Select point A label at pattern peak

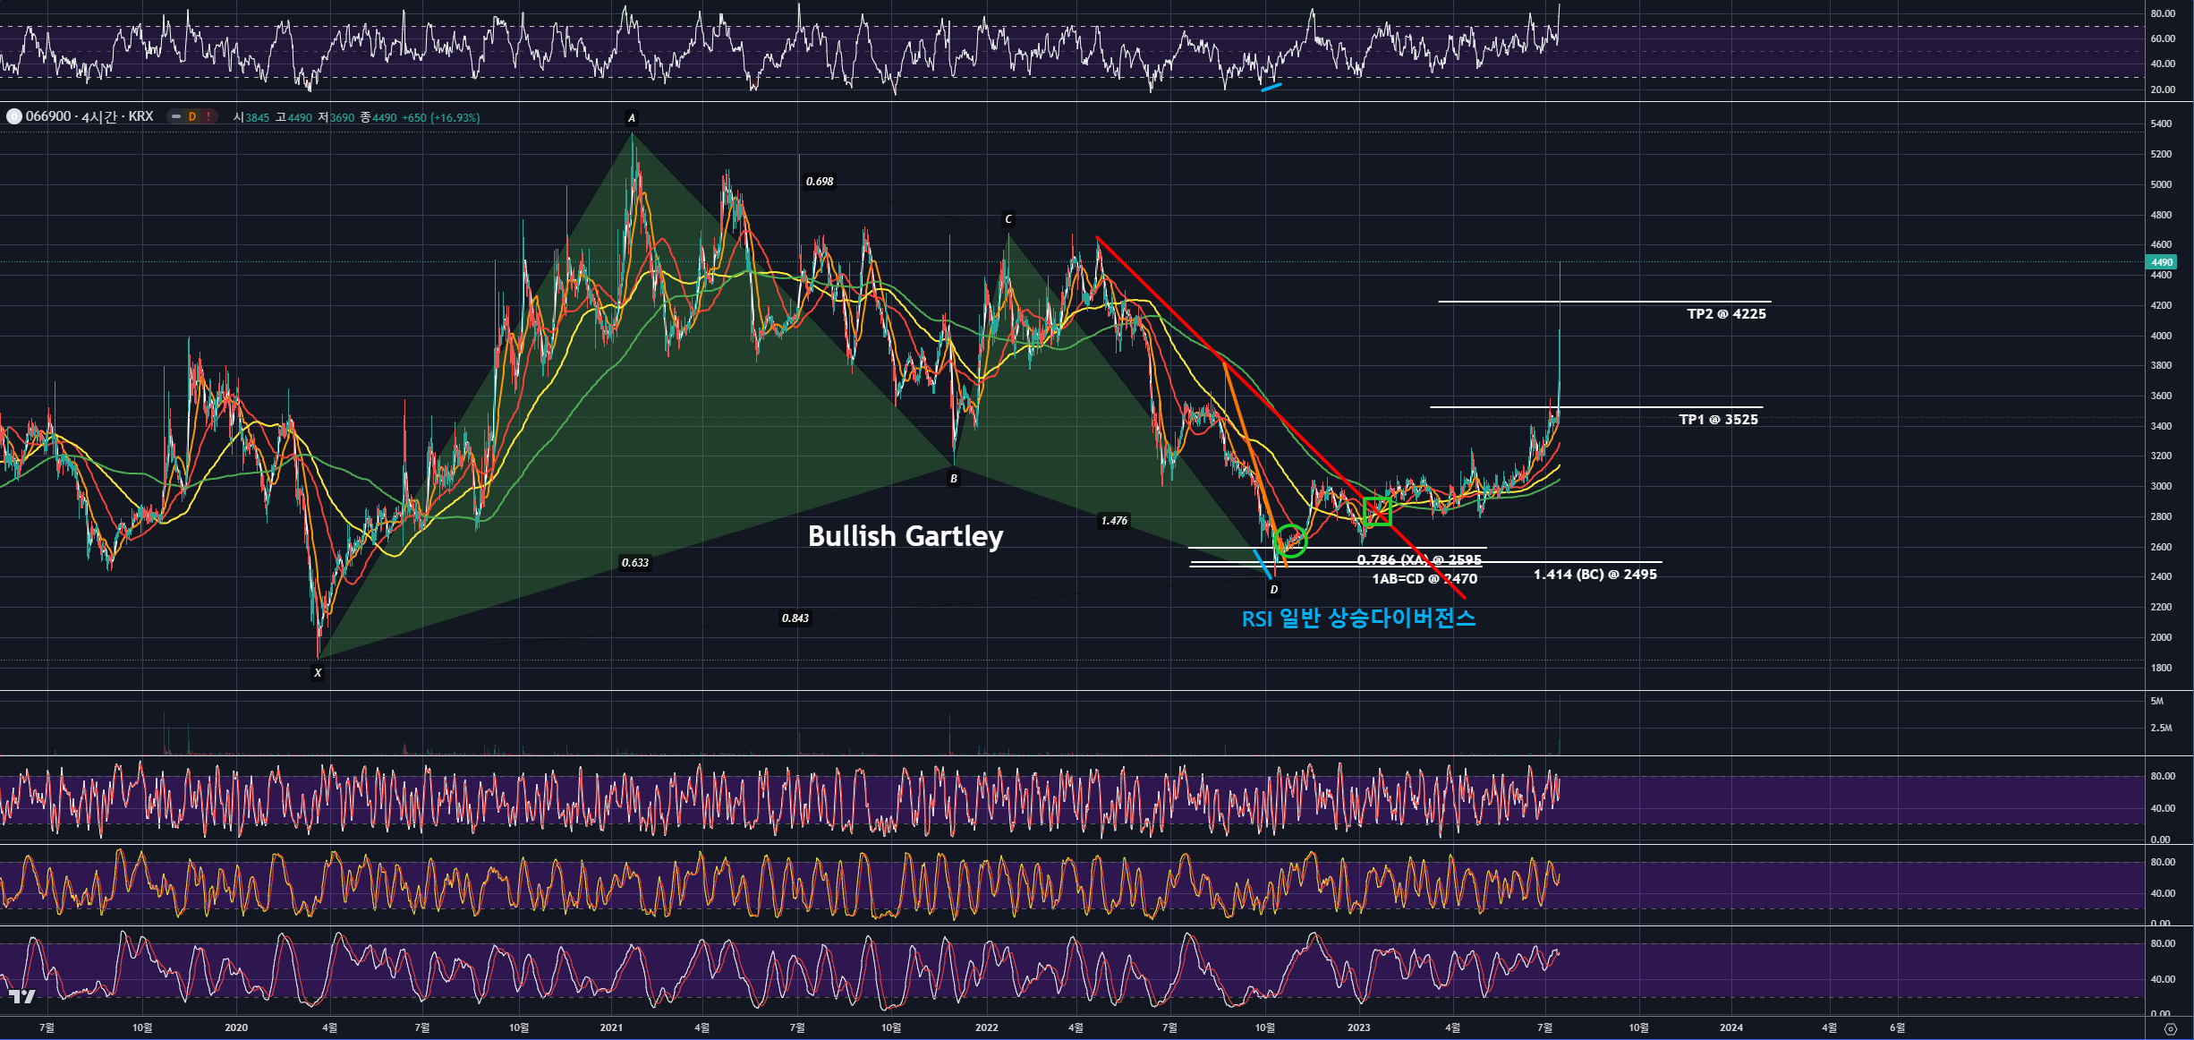pyautogui.click(x=631, y=118)
